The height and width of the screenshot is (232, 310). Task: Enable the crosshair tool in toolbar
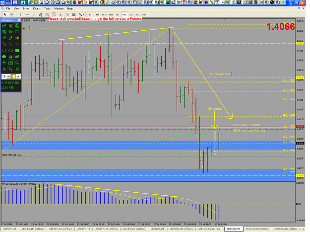[12, 14]
